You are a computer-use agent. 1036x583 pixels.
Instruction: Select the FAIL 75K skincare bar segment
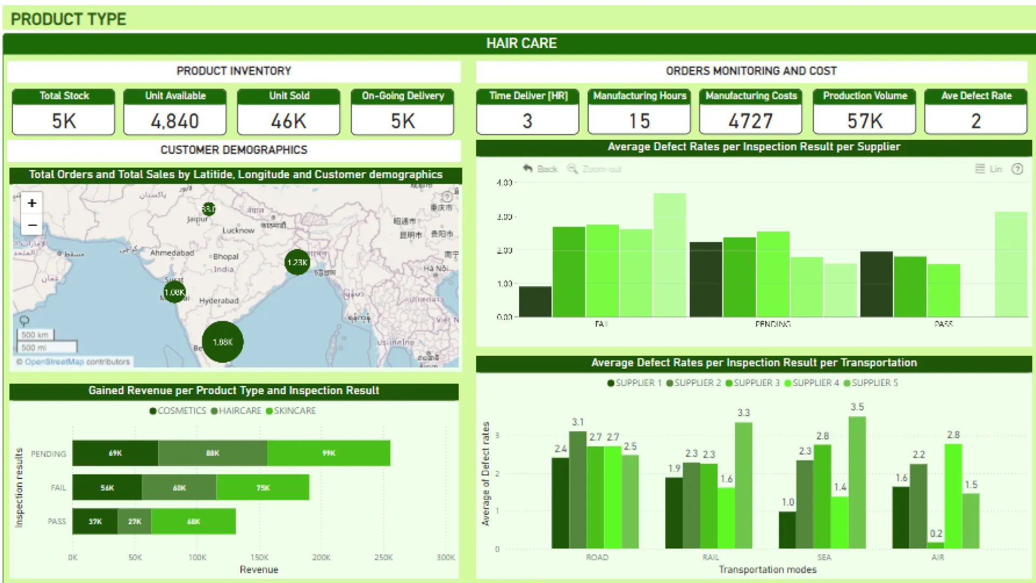(263, 487)
